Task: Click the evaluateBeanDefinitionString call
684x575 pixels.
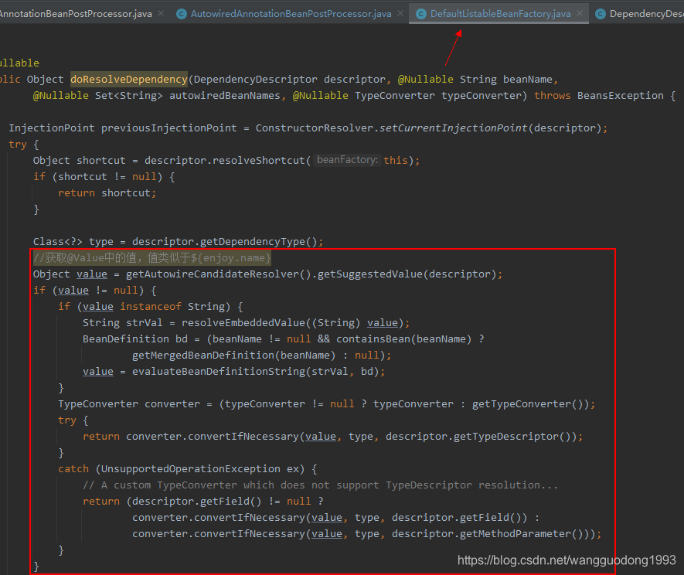Action: (x=219, y=371)
